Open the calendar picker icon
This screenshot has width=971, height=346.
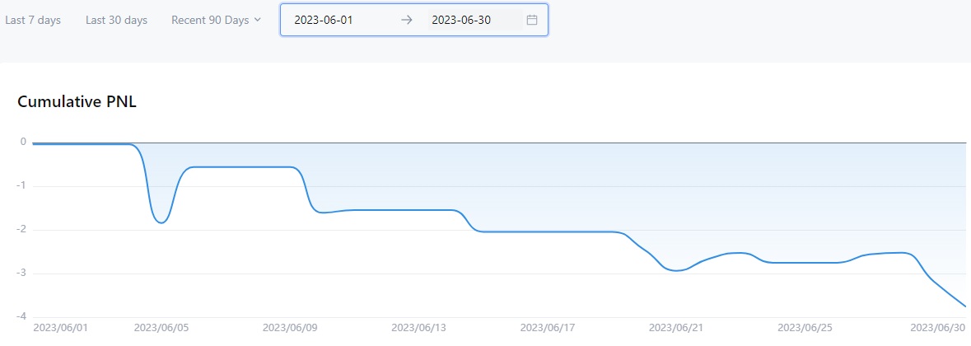click(x=532, y=21)
